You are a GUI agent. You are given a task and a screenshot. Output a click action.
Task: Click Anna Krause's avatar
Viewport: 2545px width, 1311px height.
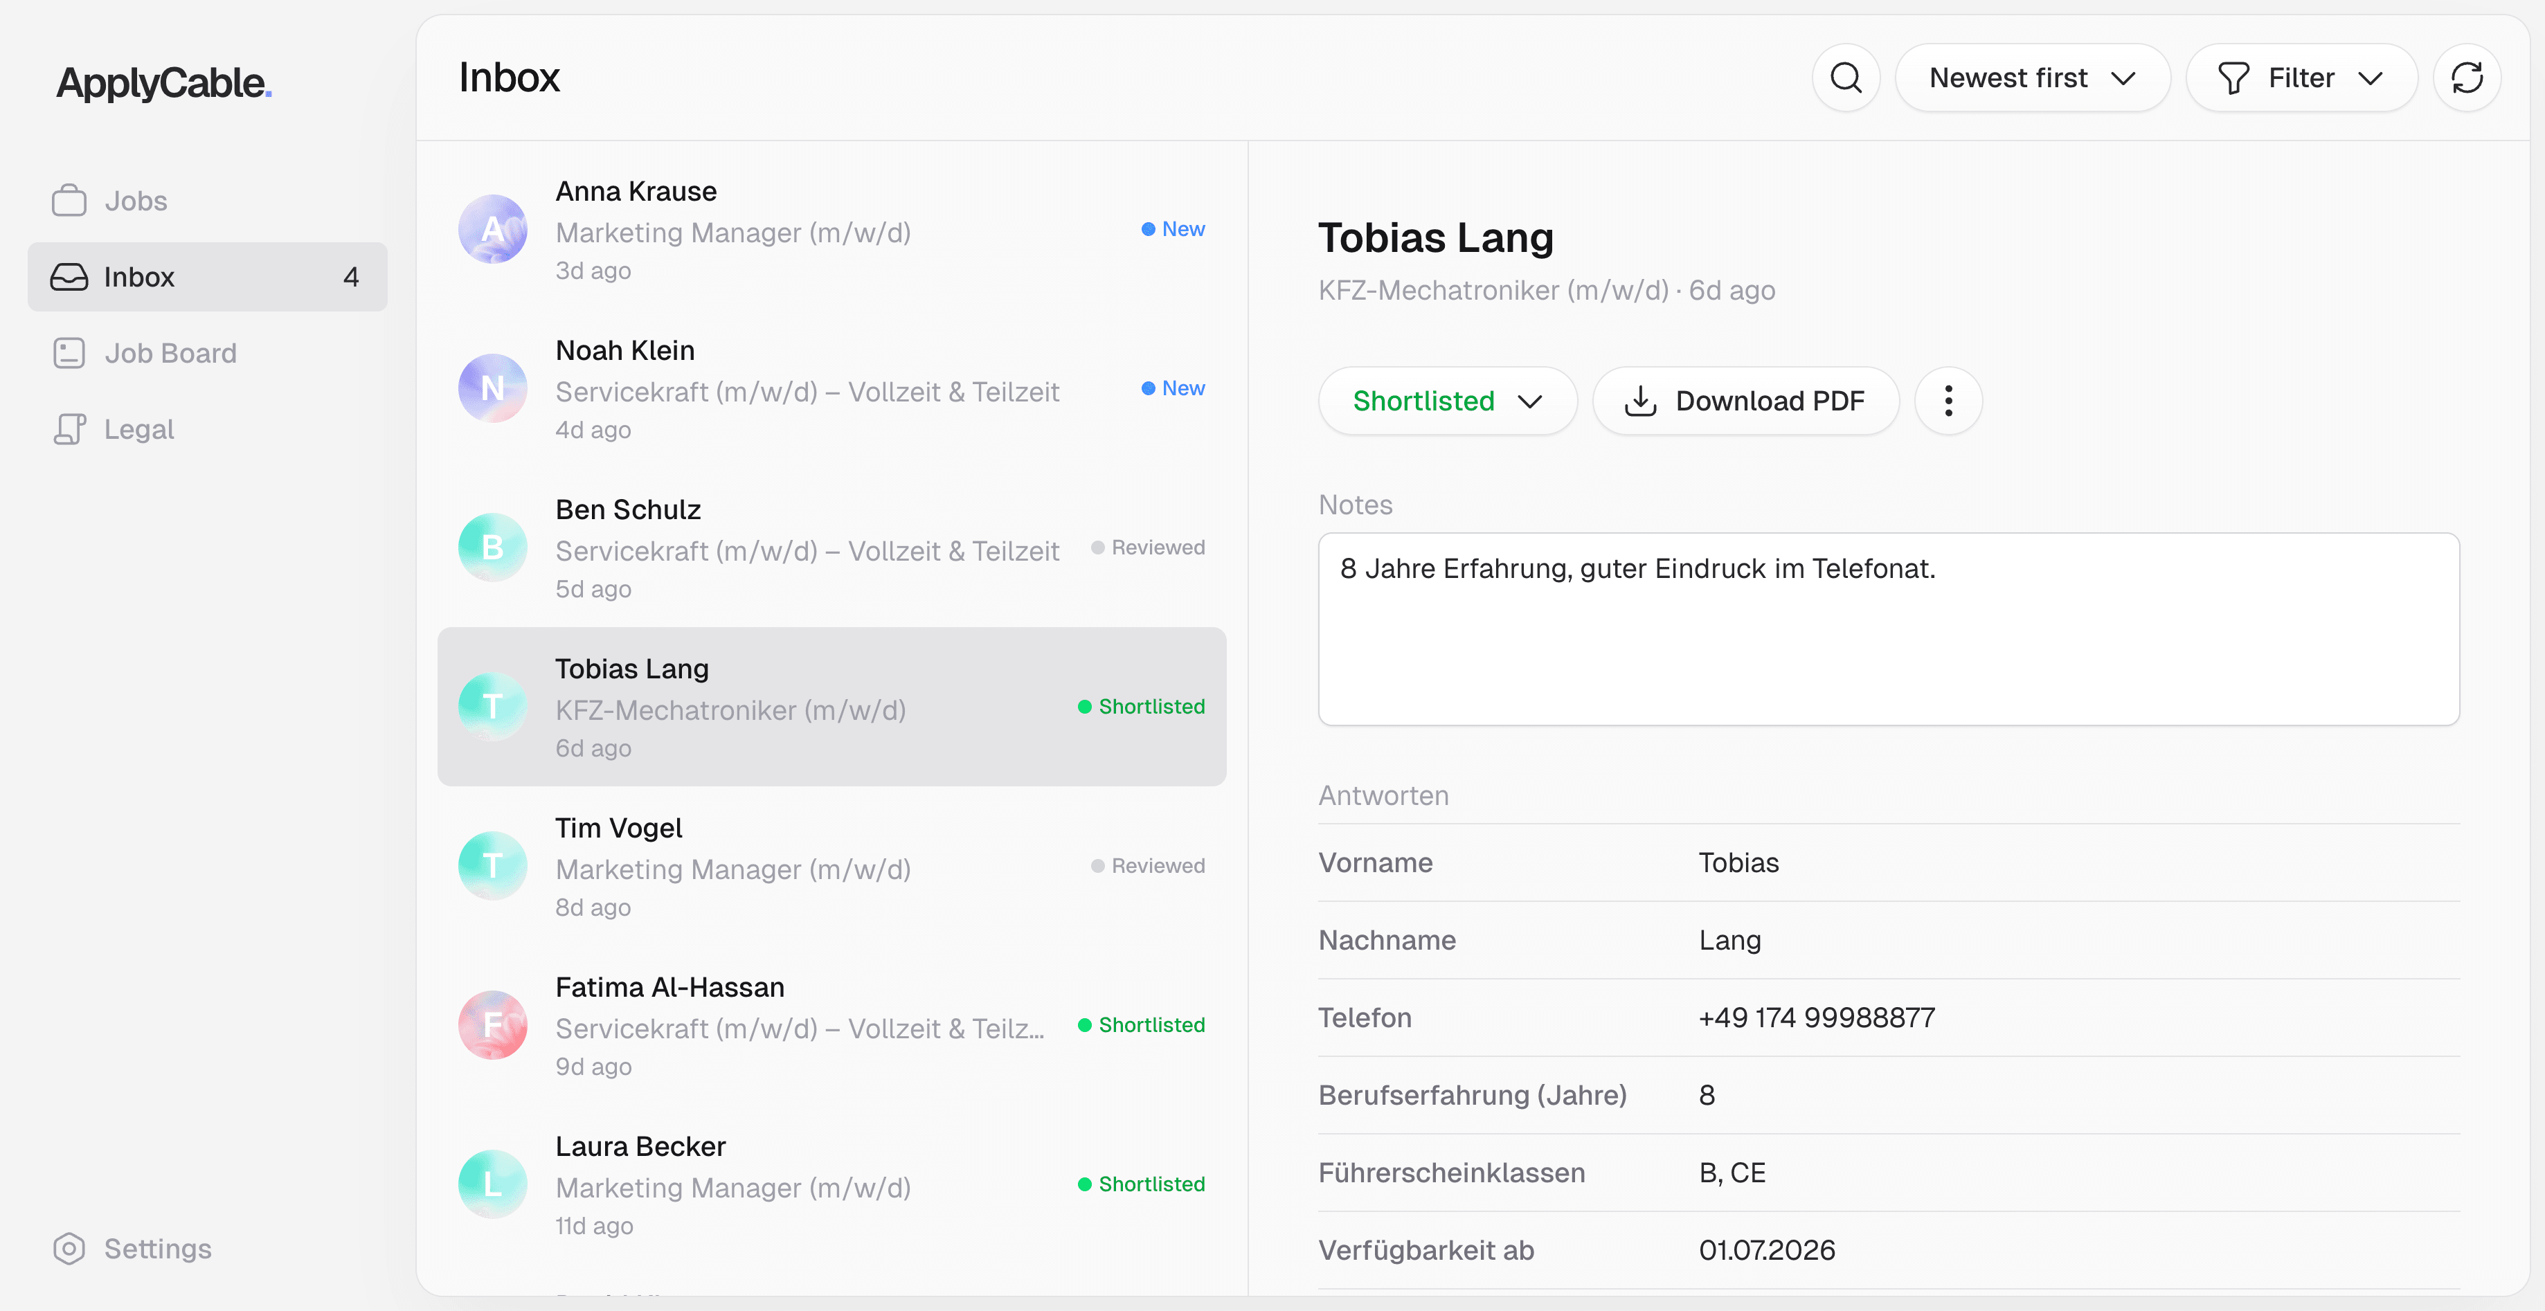coord(492,229)
